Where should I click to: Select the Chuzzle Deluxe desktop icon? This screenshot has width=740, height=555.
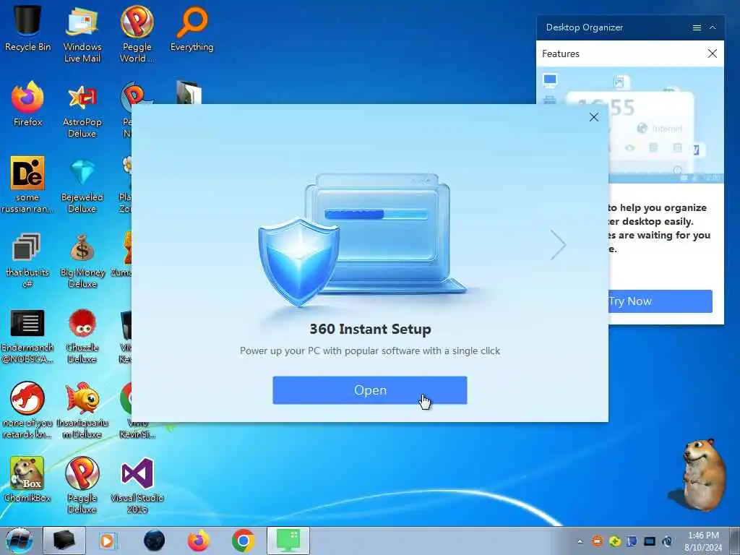tap(82, 335)
